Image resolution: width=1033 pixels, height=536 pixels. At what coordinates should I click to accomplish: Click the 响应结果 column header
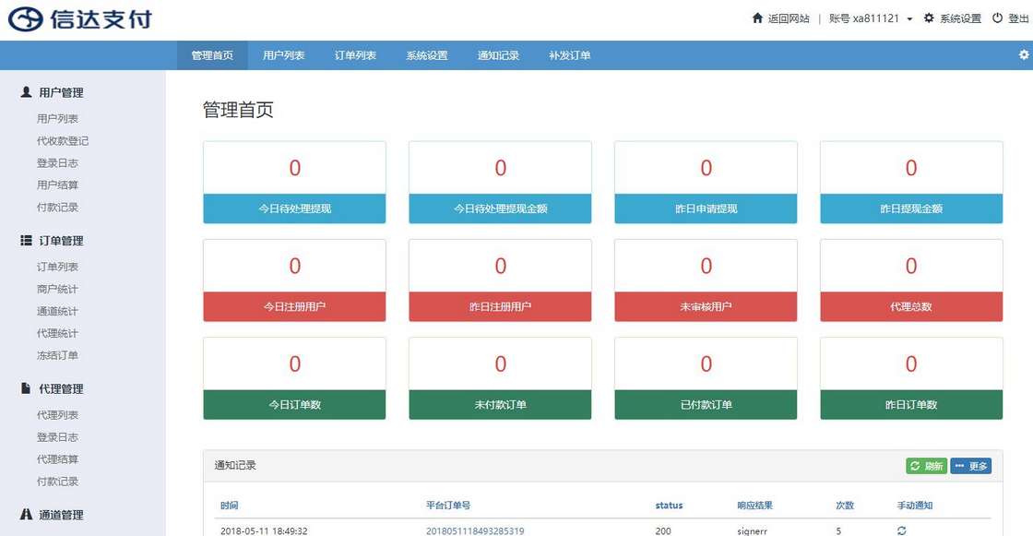755,506
